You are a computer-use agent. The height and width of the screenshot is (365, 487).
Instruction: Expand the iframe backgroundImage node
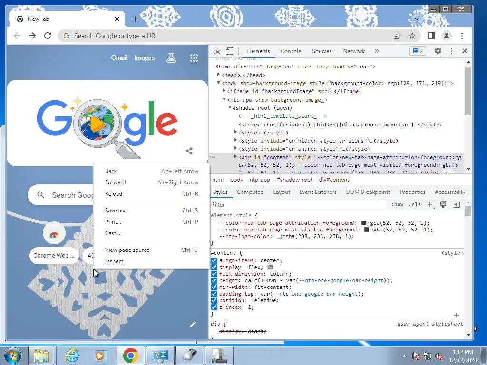[224, 91]
